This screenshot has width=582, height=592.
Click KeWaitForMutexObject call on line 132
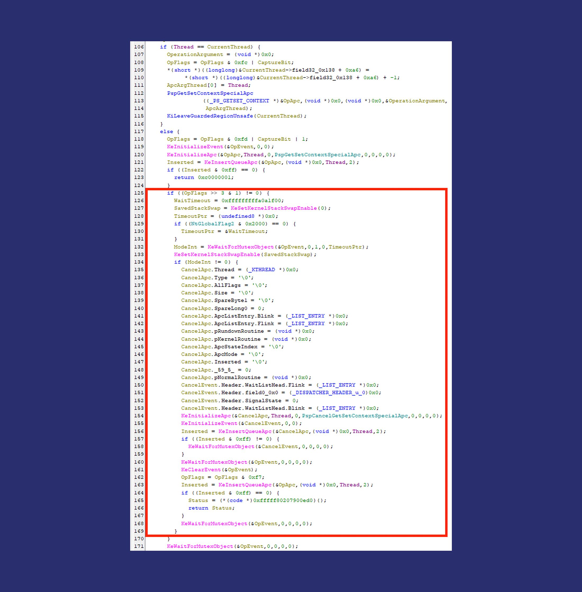tap(240, 247)
